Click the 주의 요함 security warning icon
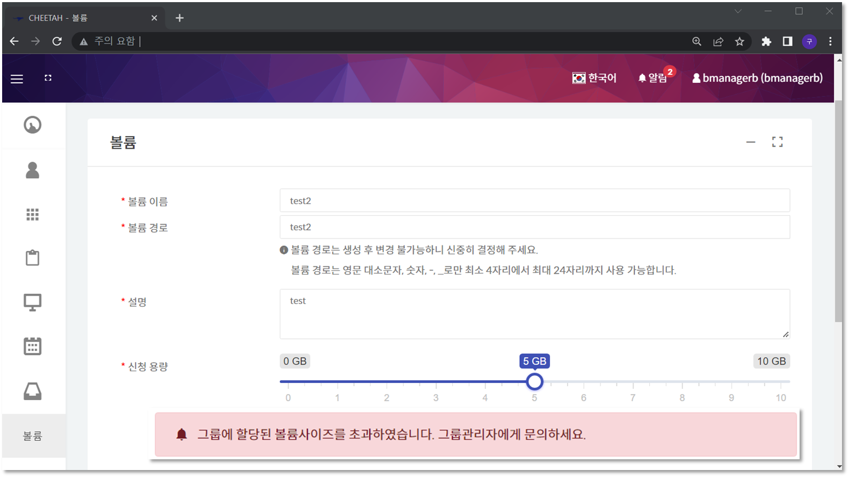The height and width of the screenshot is (477, 849). point(84,41)
